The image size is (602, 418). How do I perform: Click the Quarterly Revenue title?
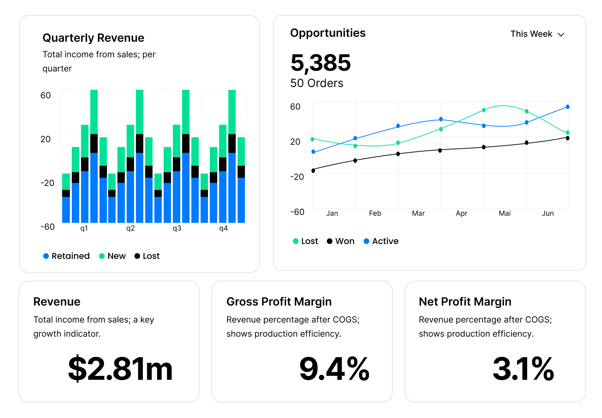(93, 38)
